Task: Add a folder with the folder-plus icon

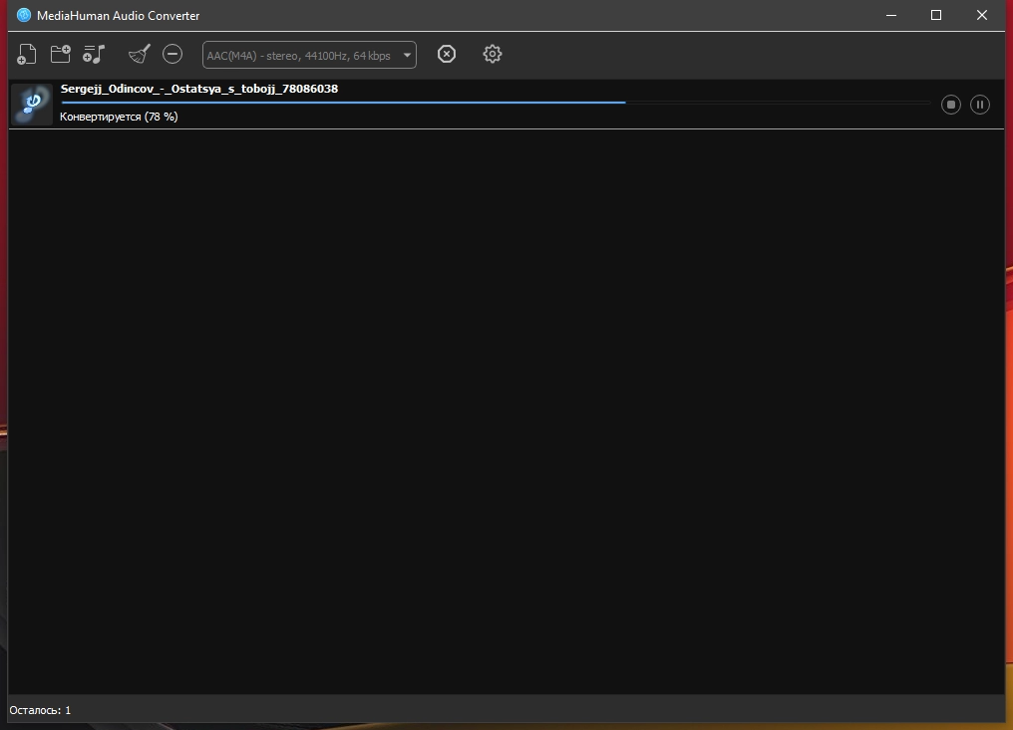Action: (x=61, y=54)
